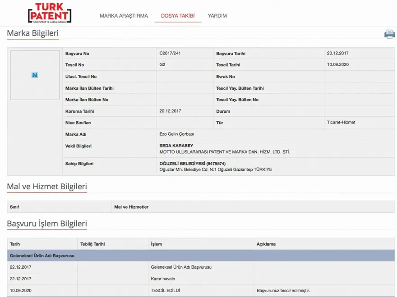Click the Mal ve Hizmetler column header

[x=131, y=207]
